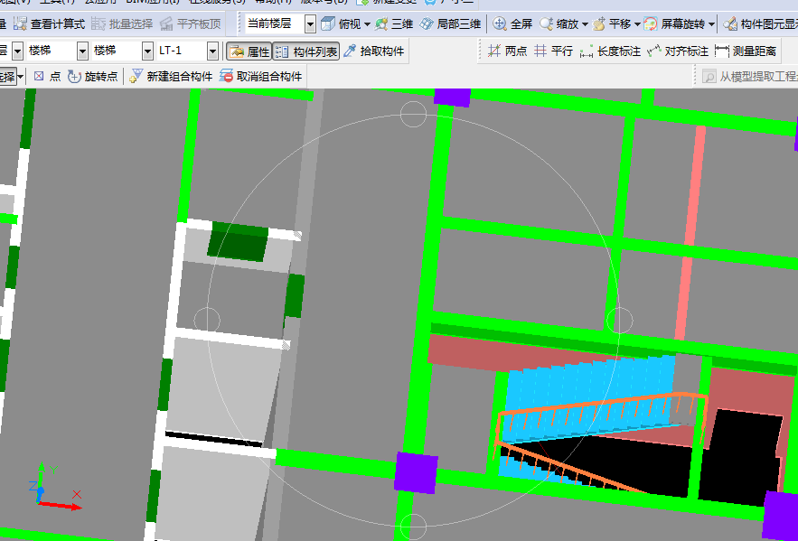Click the right handle of the orbit circle
The height and width of the screenshot is (541, 798).
(620, 321)
